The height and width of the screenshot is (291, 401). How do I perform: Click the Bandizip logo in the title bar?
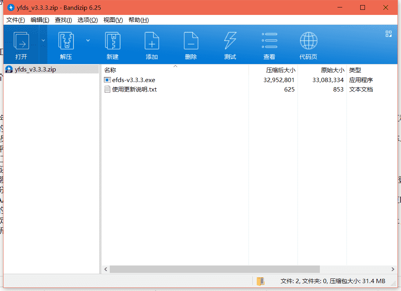(11, 7)
